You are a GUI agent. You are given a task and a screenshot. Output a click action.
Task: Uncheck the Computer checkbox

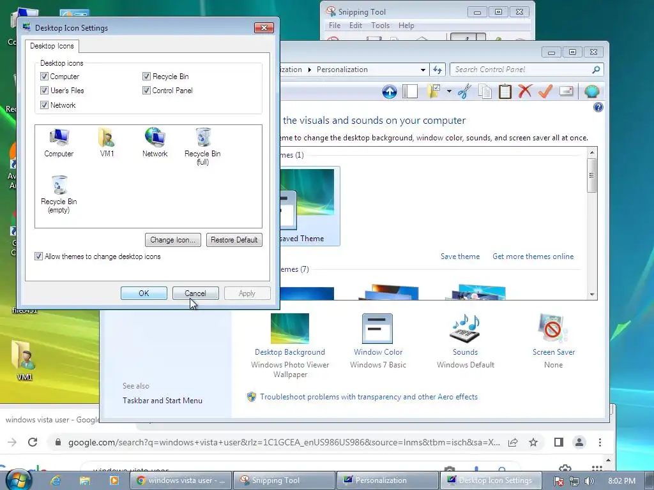pyautogui.click(x=44, y=77)
